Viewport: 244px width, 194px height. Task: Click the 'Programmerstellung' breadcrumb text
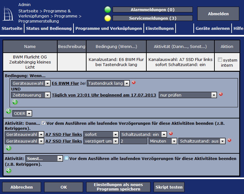[38, 21]
